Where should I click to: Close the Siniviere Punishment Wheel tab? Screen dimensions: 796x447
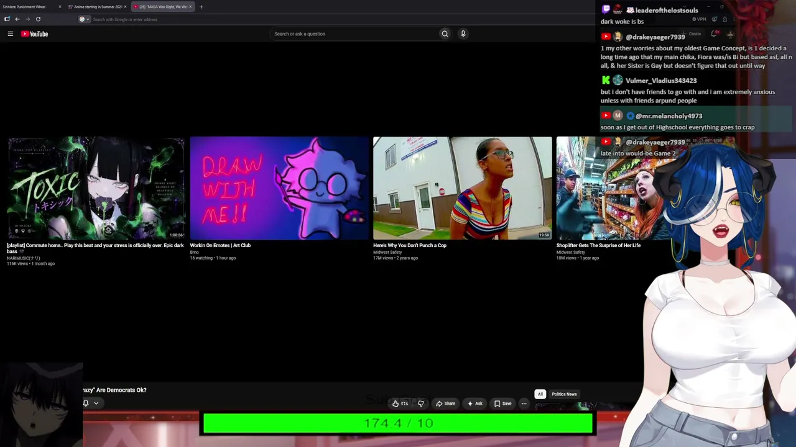pyautogui.click(x=60, y=7)
